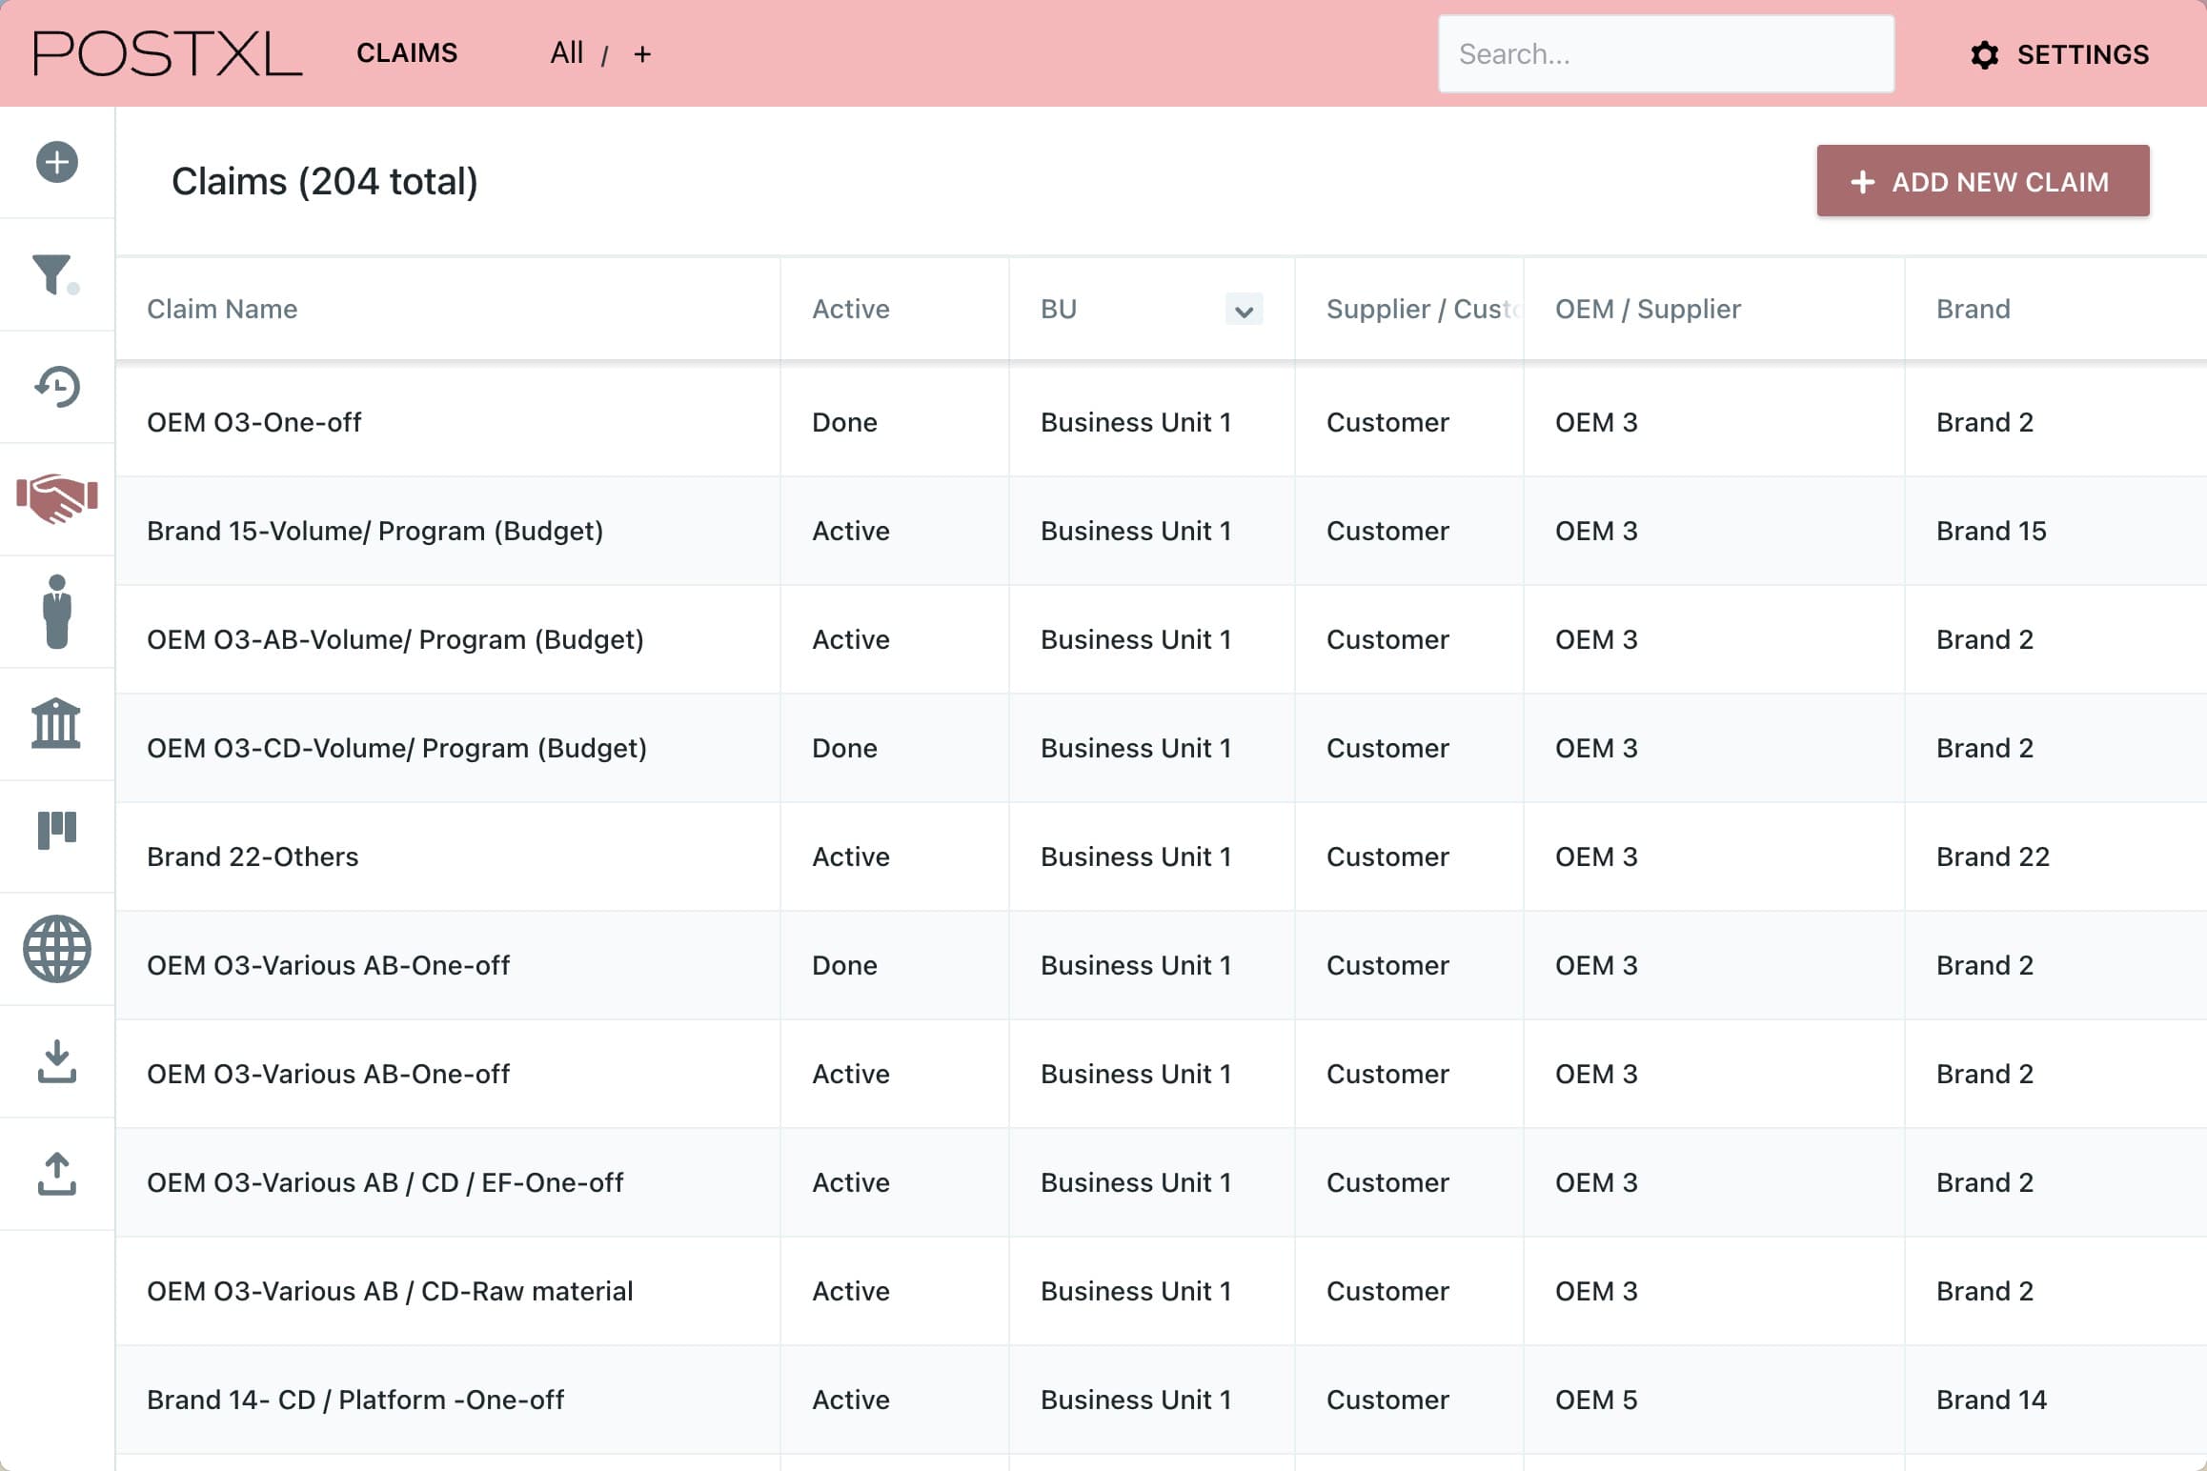Focus the Search input field
Screen dimensions: 2207x1471
pyautogui.click(x=1665, y=54)
